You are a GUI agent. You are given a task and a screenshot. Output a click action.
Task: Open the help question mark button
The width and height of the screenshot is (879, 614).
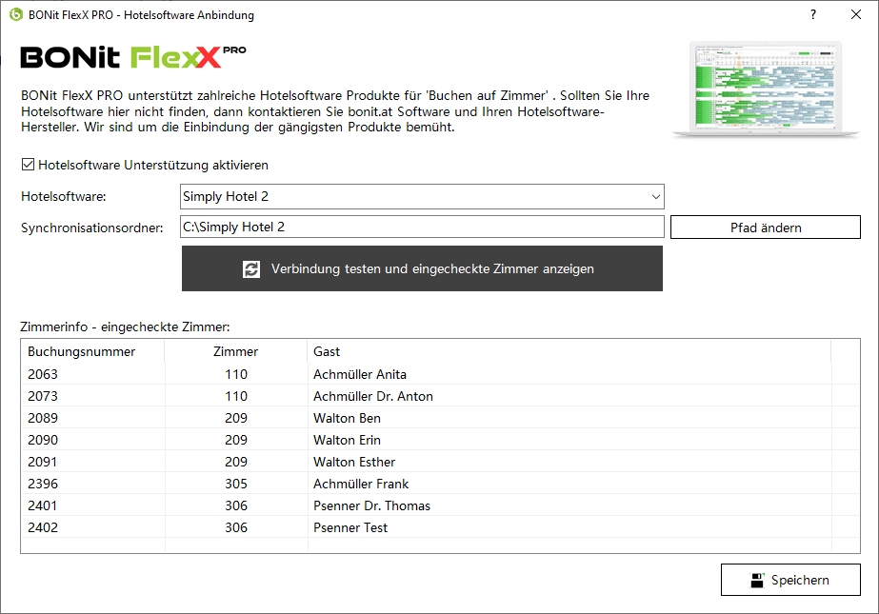(813, 14)
